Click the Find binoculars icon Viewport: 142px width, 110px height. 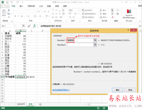(x=118, y=14)
